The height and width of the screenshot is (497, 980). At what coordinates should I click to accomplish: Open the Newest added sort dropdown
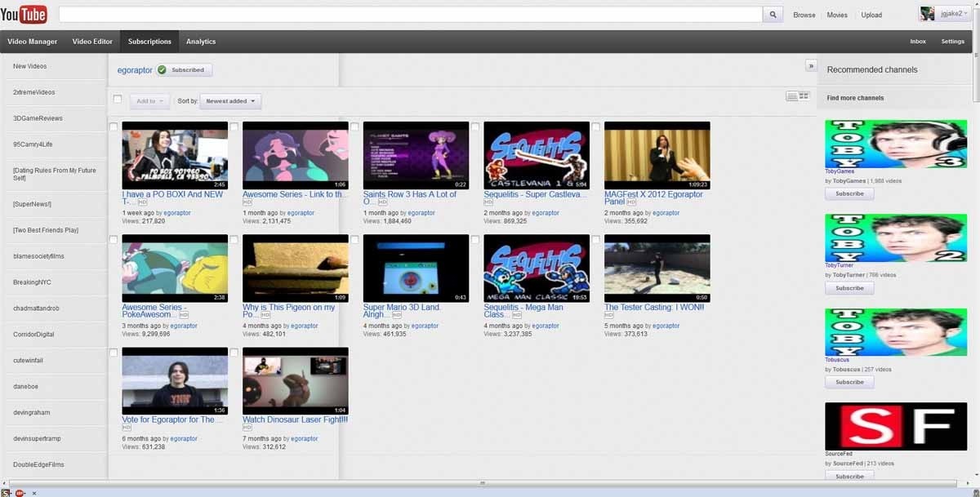[x=230, y=101]
